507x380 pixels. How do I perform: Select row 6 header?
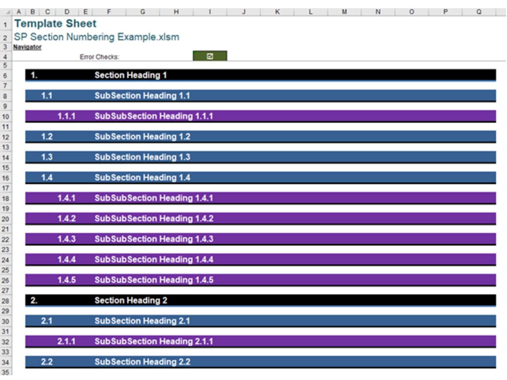click(x=5, y=76)
